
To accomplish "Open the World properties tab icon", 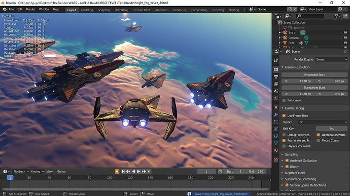I will coord(276,98).
